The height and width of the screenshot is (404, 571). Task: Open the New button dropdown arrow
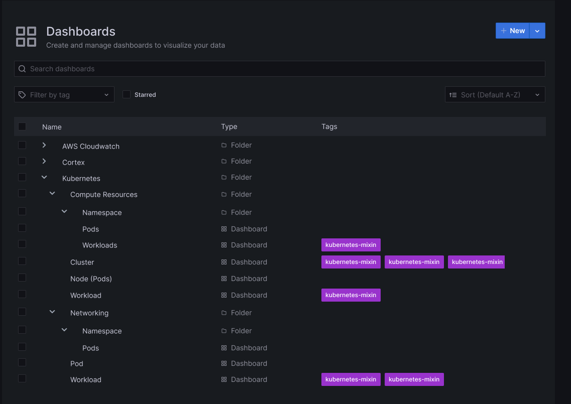537,31
